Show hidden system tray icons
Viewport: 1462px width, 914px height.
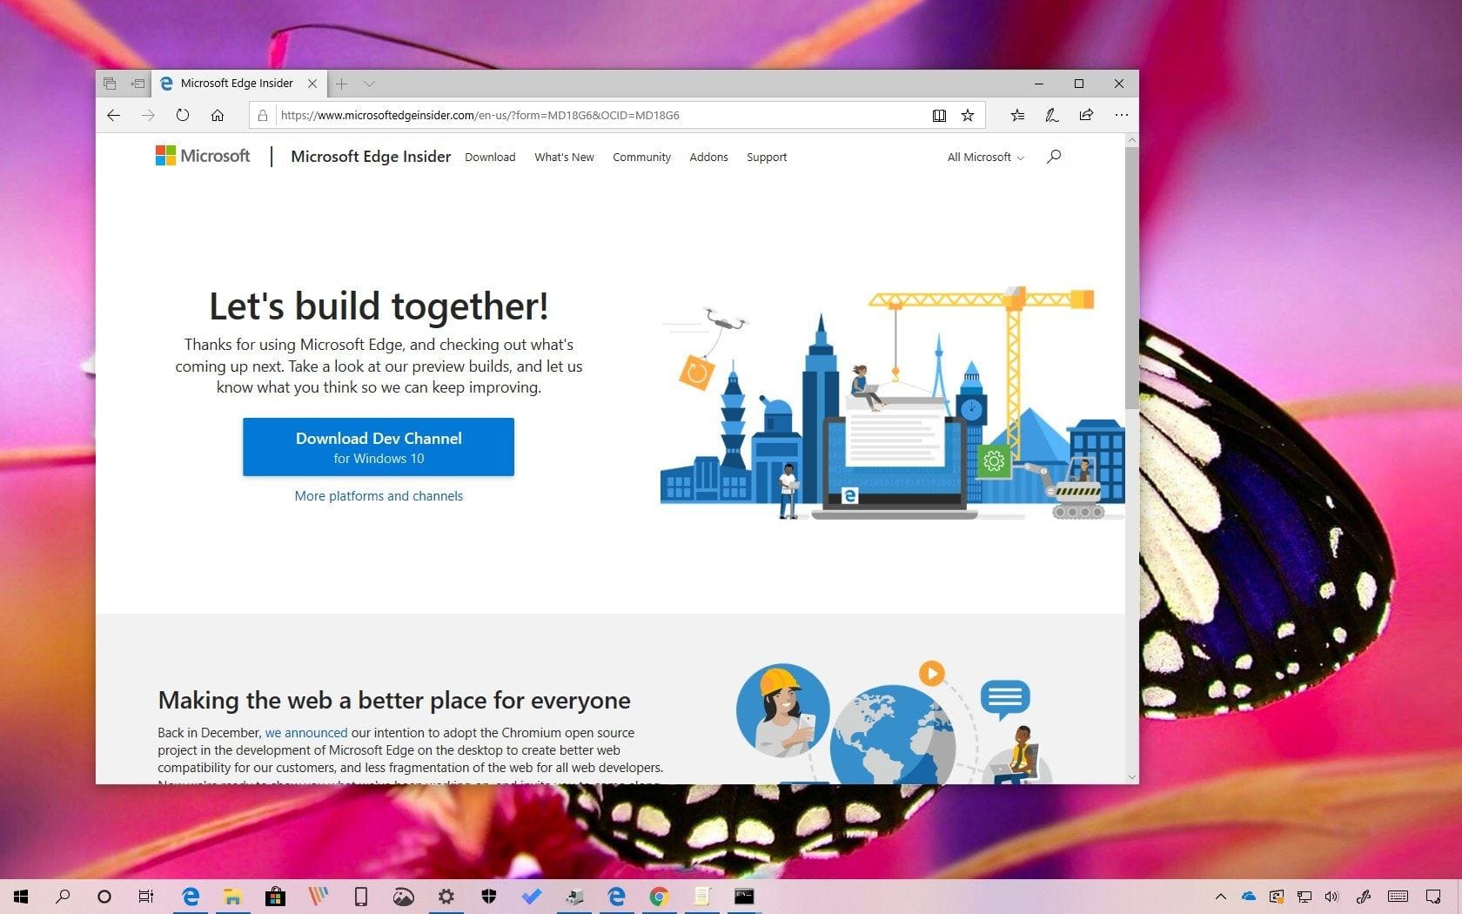[1220, 897]
